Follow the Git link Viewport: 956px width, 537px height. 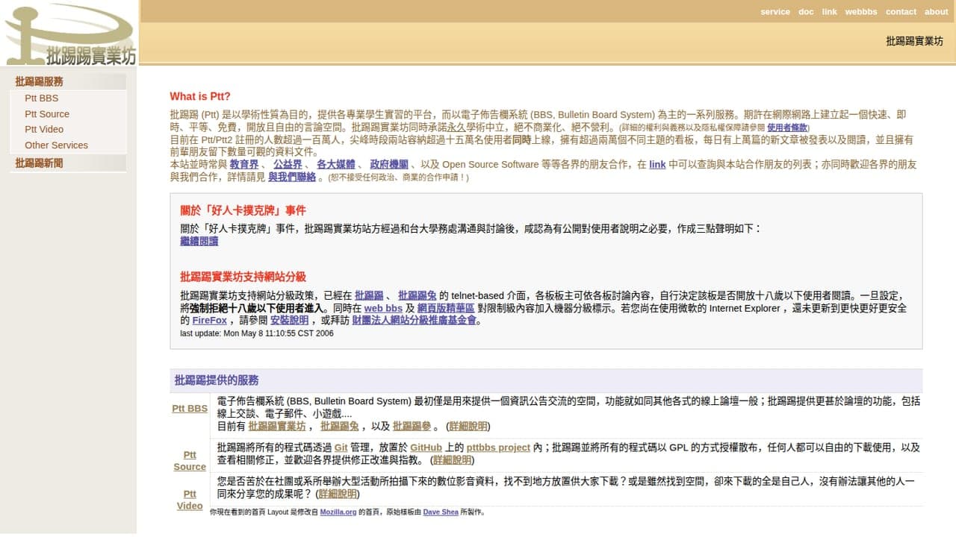(341, 447)
